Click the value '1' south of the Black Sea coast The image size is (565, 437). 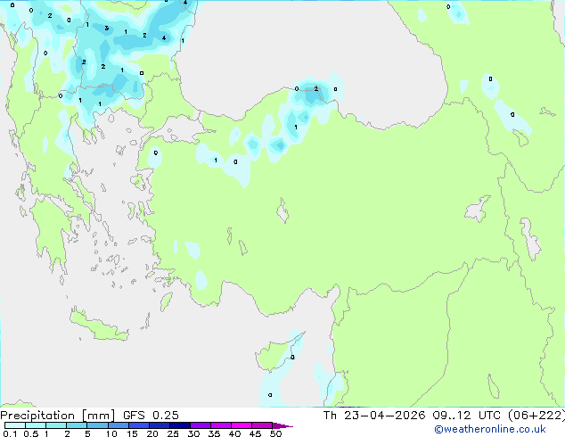coord(296,128)
